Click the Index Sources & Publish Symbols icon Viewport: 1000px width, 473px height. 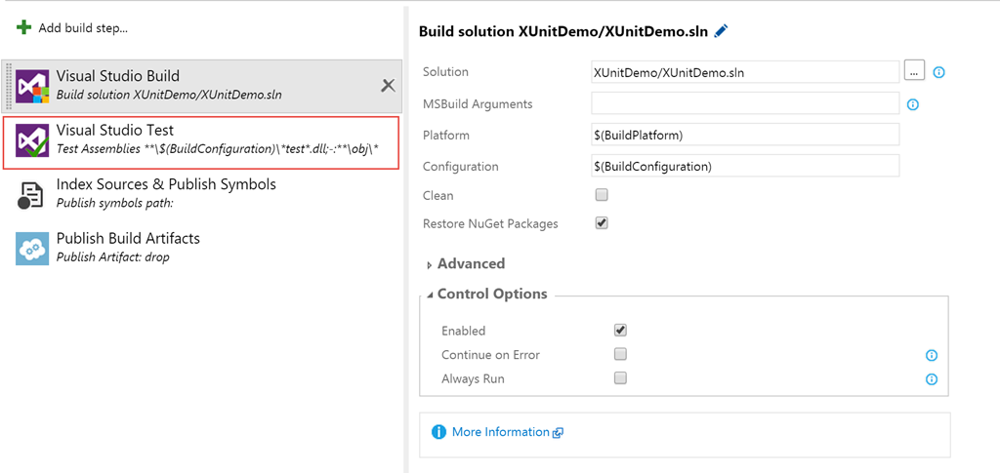pos(30,195)
